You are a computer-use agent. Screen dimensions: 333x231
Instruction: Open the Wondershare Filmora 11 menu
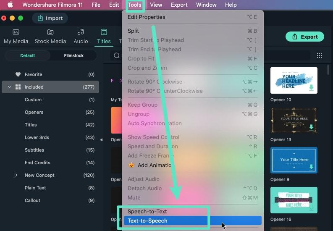click(x=52, y=5)
